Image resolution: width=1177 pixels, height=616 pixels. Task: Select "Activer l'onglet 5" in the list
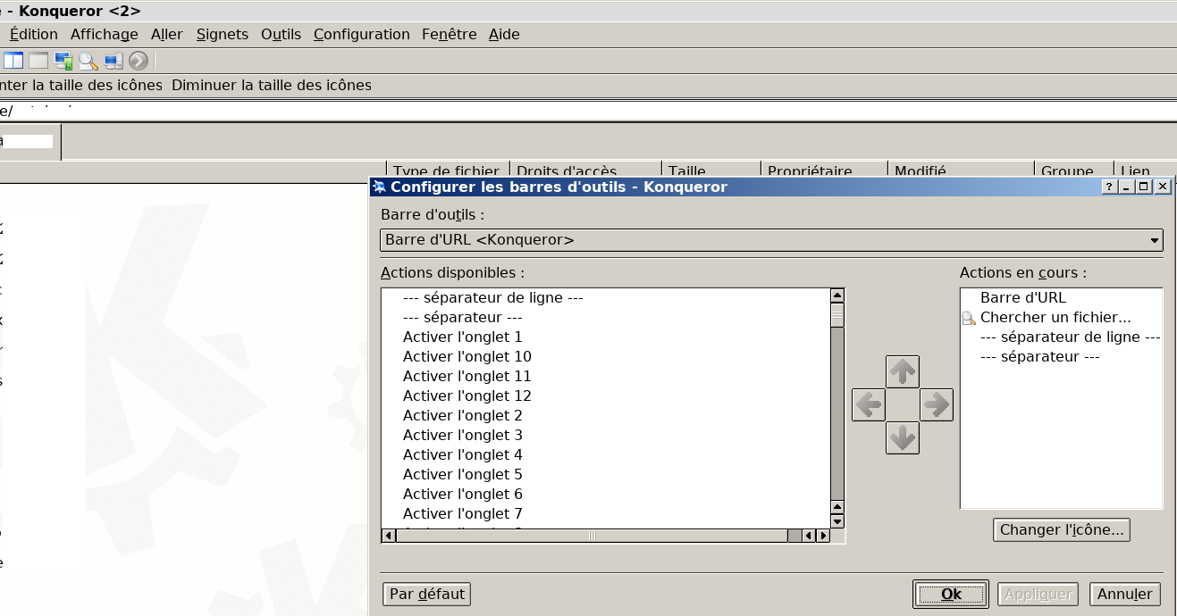click(x=463, y=474)
